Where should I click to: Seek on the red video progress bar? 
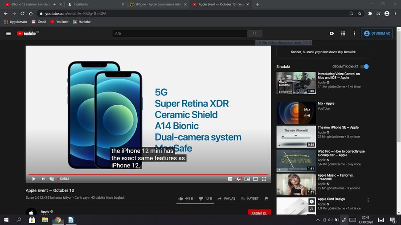tap(148, 174)
